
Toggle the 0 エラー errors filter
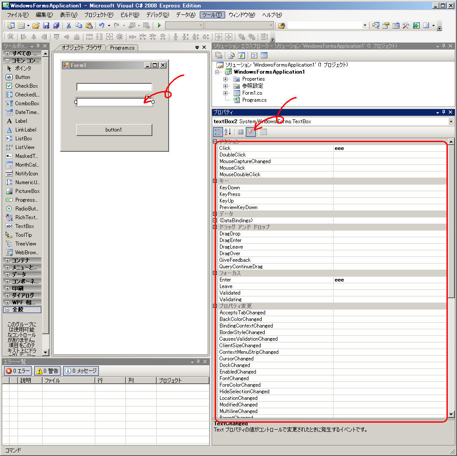pyautogui.click(x=18, y=371)
